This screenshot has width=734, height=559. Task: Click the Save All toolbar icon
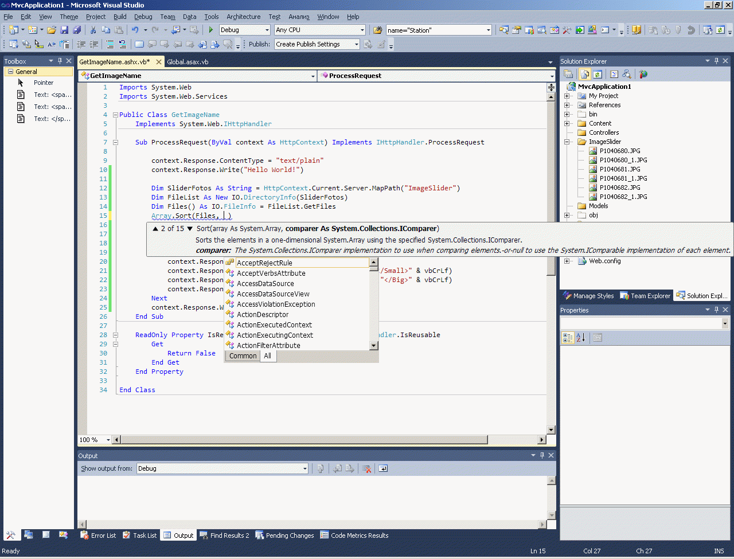77,30
